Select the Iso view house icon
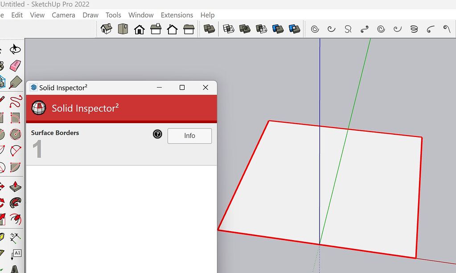The width and height of the screenshot is (456, 273). 106,28
